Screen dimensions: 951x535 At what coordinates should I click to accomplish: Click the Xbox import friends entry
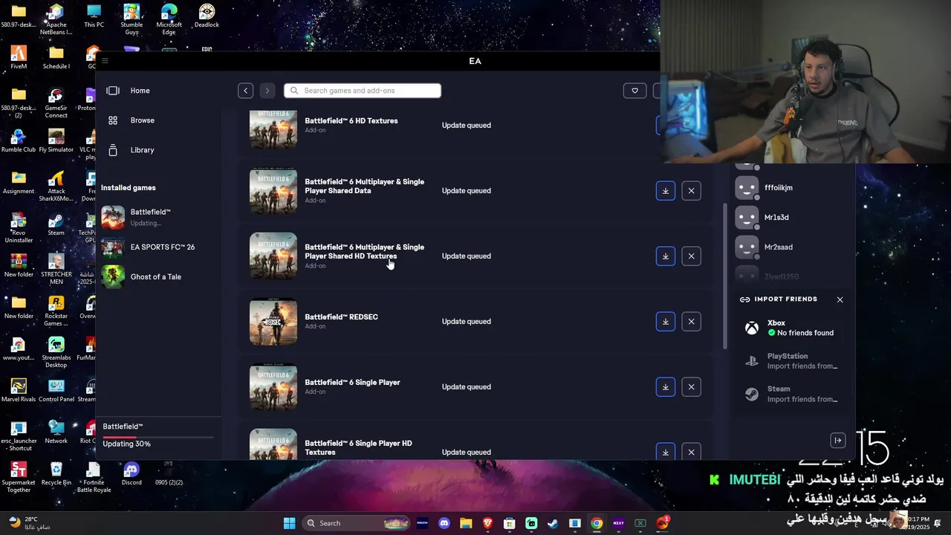point(792,328)
